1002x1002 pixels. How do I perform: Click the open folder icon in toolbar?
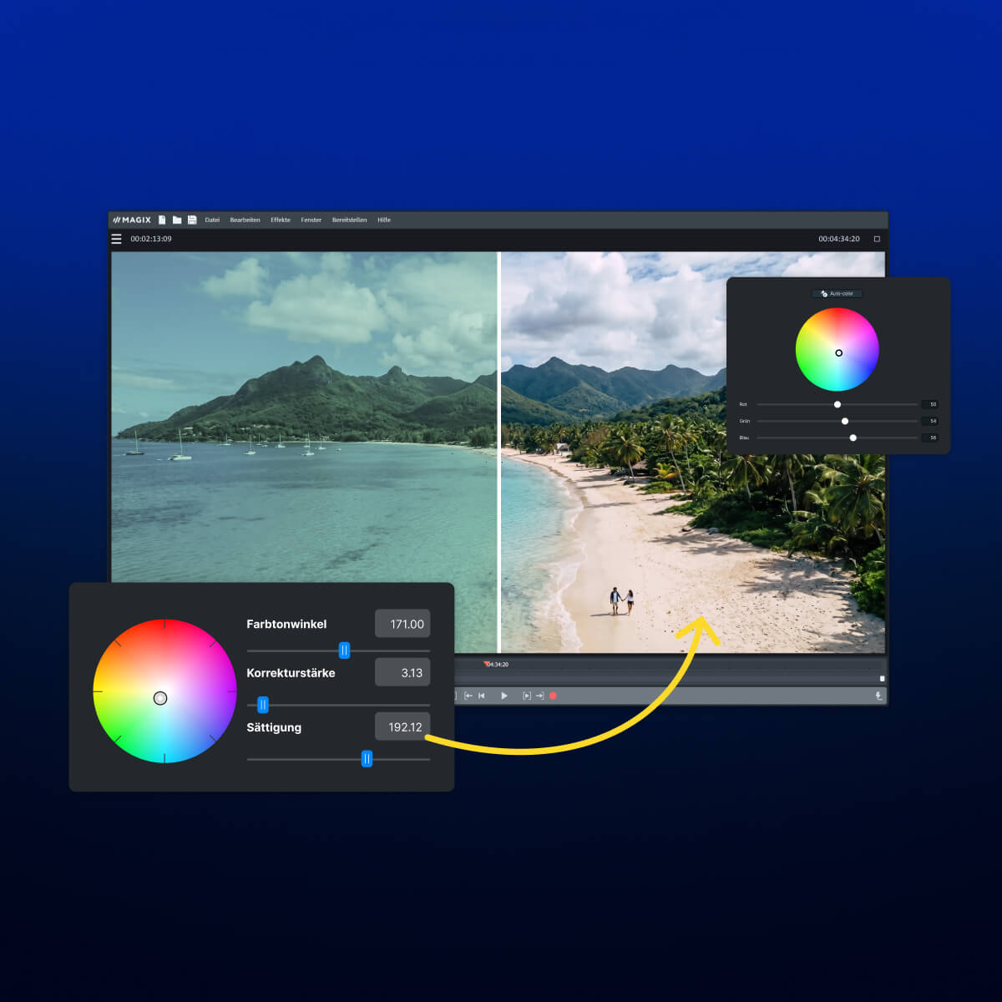(x=177, y=220)
